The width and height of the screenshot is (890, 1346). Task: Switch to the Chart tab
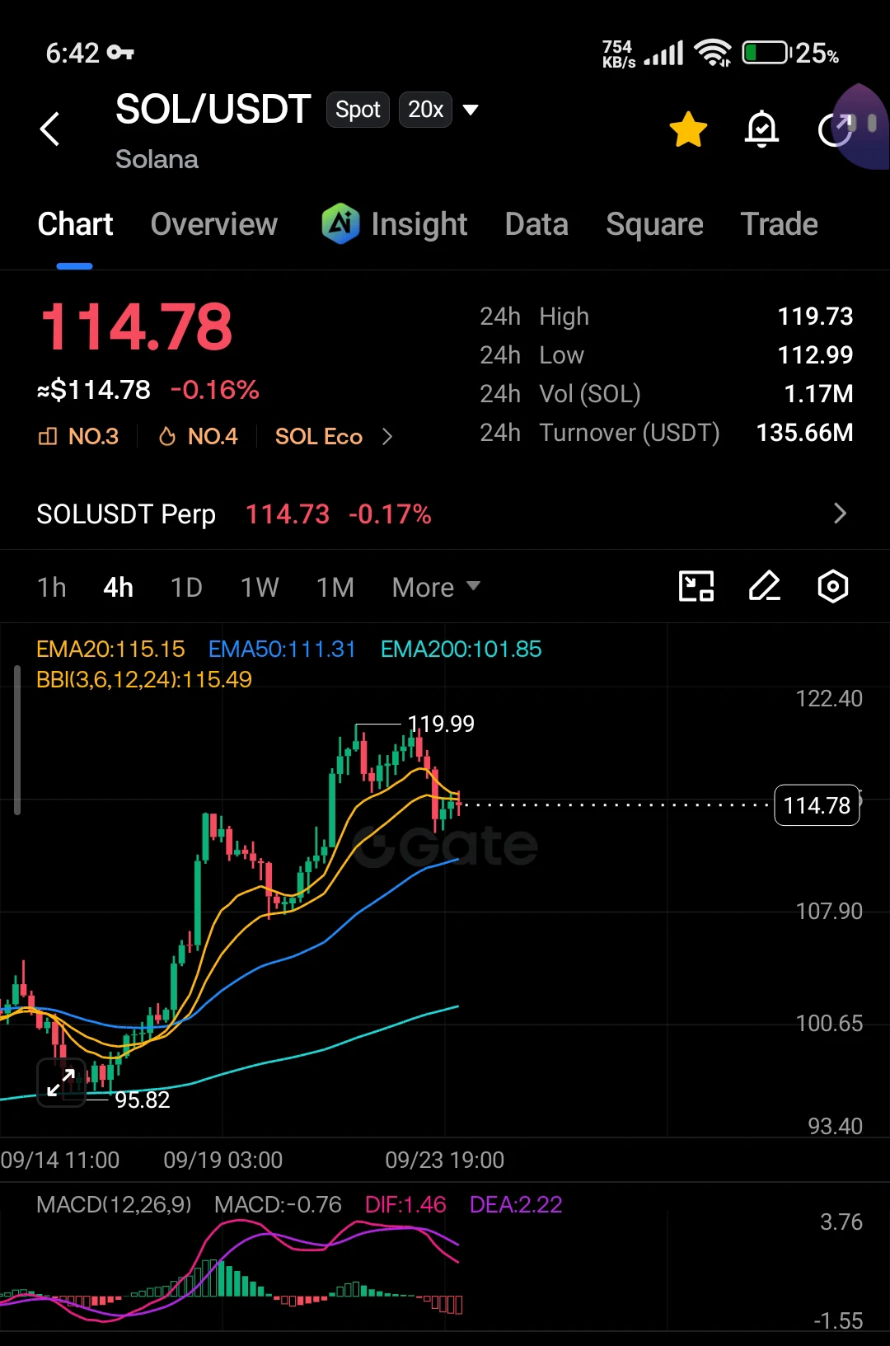click(75, 224)
